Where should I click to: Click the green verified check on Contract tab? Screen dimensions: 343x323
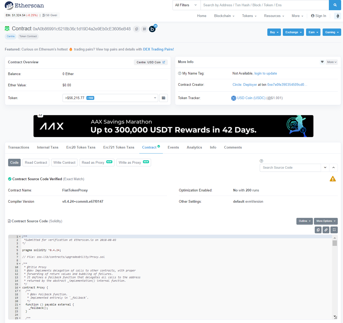pos(159,146)
